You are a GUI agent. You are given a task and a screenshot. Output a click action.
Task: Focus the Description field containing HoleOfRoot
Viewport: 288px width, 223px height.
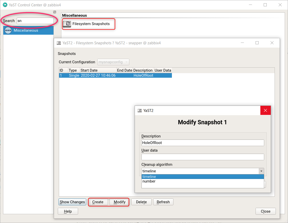(203, 143)
